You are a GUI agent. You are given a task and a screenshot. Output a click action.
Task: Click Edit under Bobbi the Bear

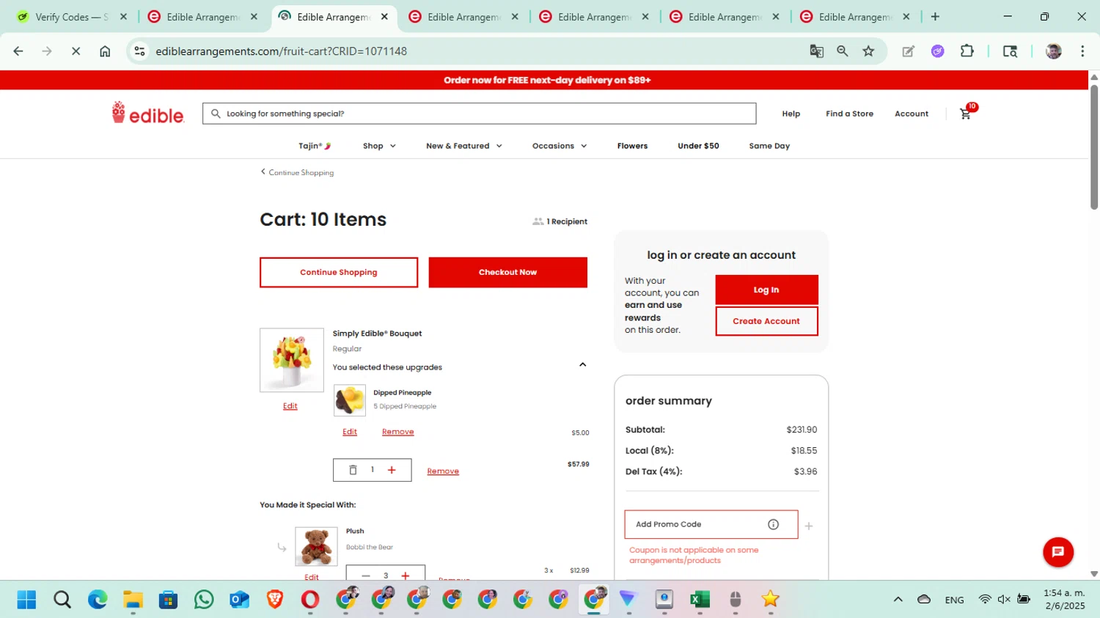[x=312, y=577]
